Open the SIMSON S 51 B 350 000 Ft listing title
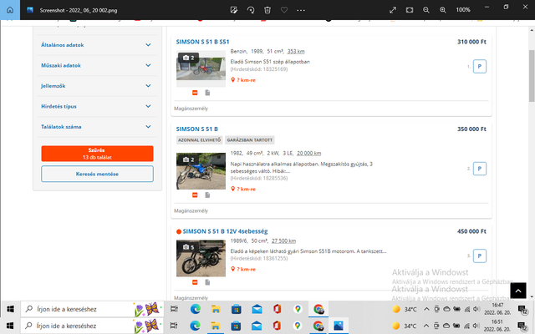The width and height of the screenshot is (535, 334). [x=197, y=129]
